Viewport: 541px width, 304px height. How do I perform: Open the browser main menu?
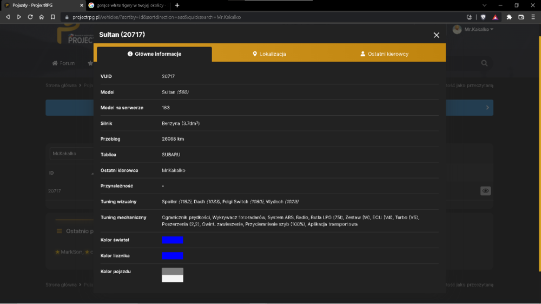533,17
